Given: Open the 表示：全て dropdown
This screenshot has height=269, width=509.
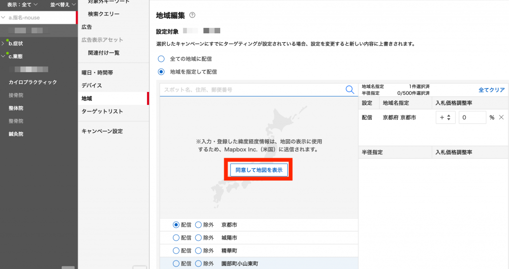Looking at the screenshot, I should pyautogui.click(x=22, y=4).
